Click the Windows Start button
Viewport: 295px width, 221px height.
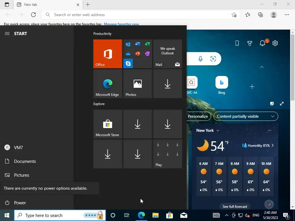(7, 215)
